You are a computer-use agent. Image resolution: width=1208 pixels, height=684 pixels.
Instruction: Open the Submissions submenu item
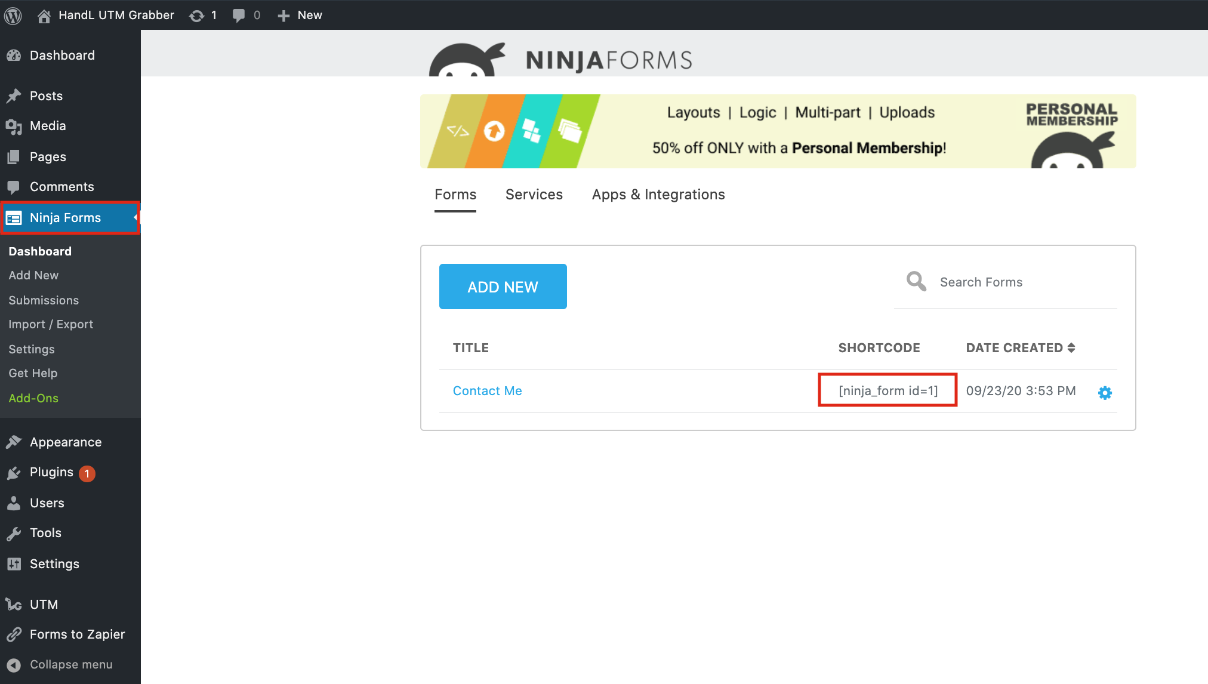pyautogui.click(x=44, y=300)
